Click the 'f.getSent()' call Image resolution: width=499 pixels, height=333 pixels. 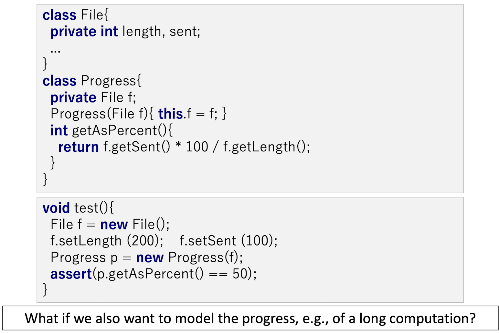[136, 147]
